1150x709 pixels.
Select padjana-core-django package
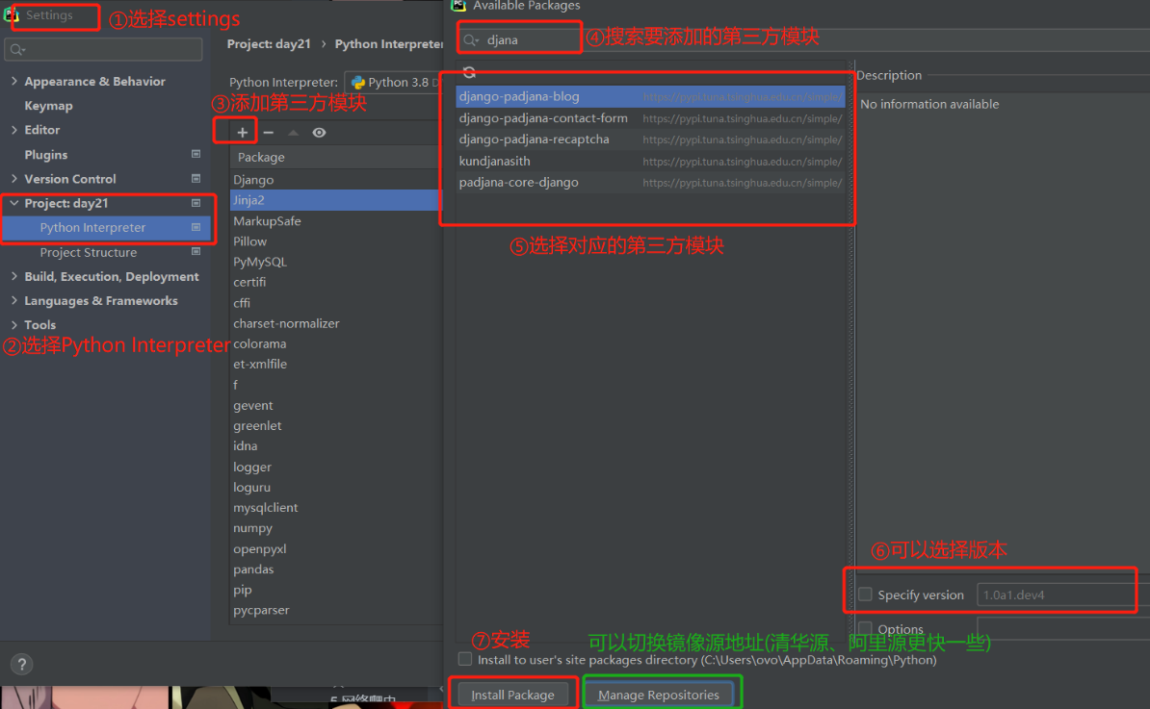coord(650,183)
